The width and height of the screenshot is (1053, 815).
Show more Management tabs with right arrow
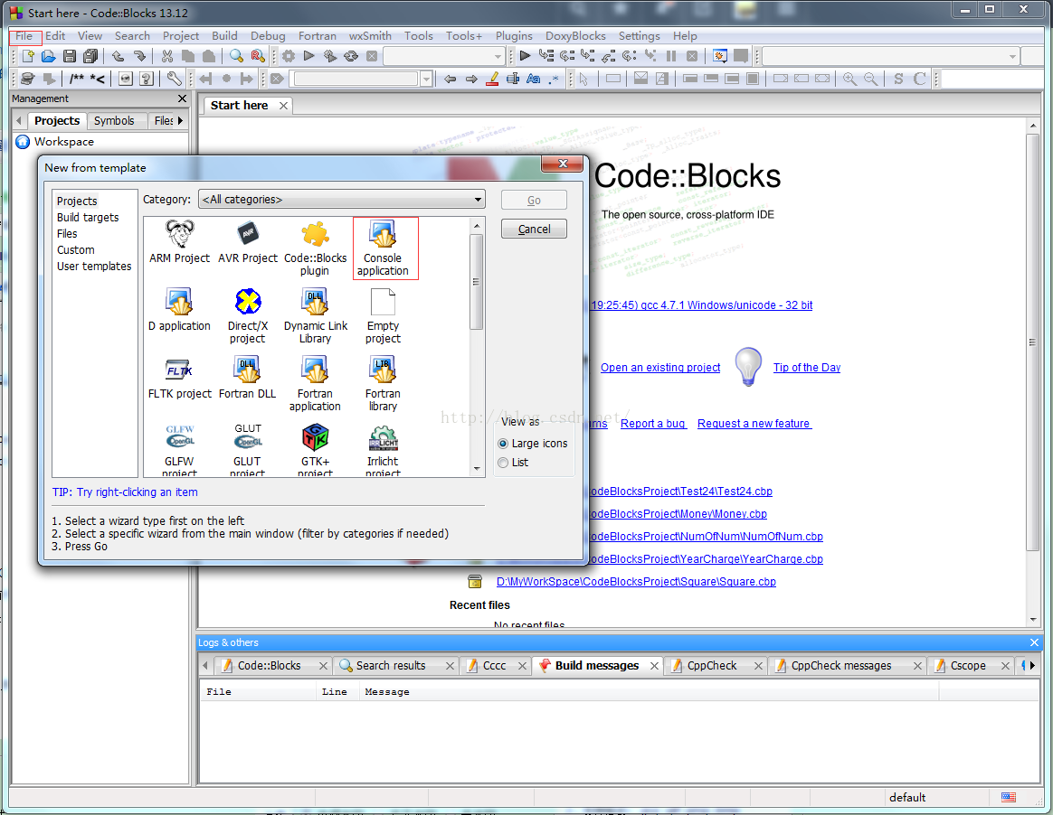tap(181, 121)
